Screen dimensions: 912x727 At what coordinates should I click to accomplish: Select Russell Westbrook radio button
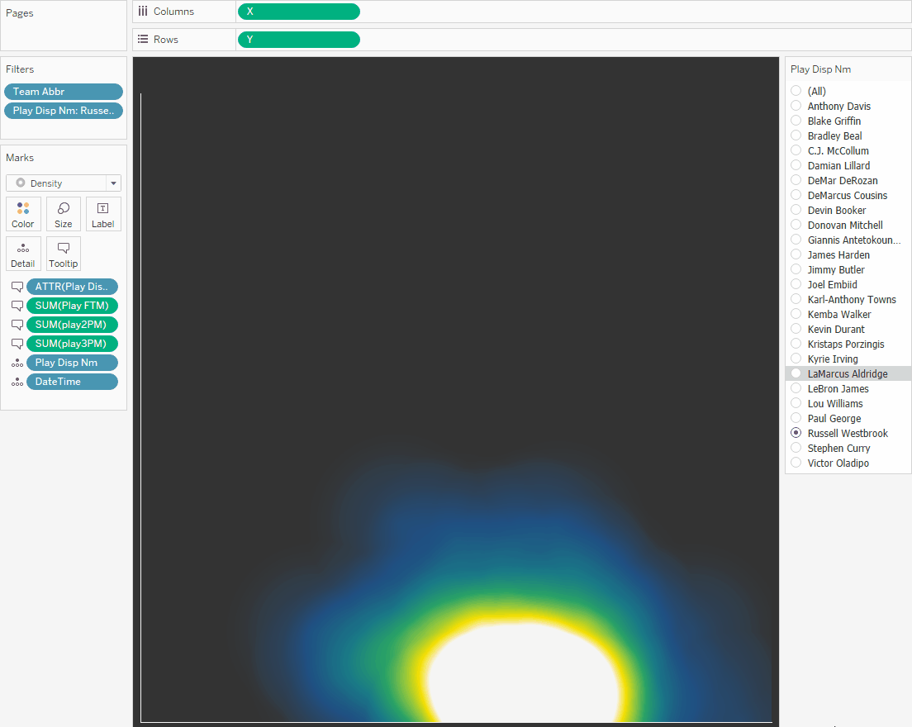pos(796,433)
